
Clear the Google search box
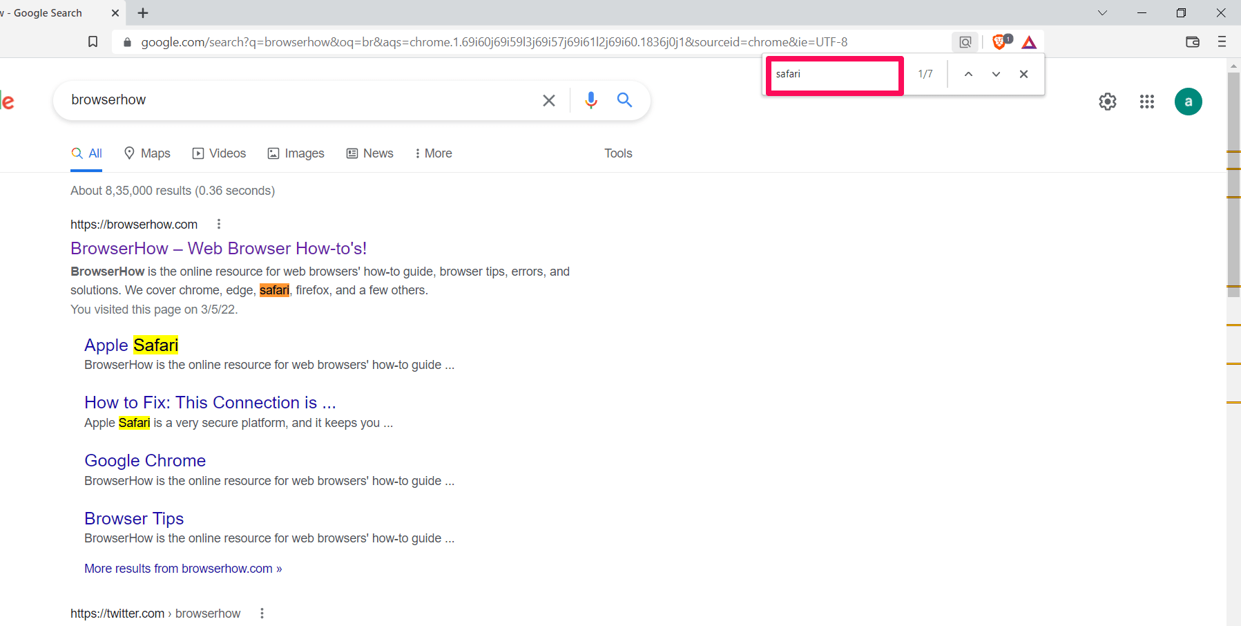pos(549,100)
